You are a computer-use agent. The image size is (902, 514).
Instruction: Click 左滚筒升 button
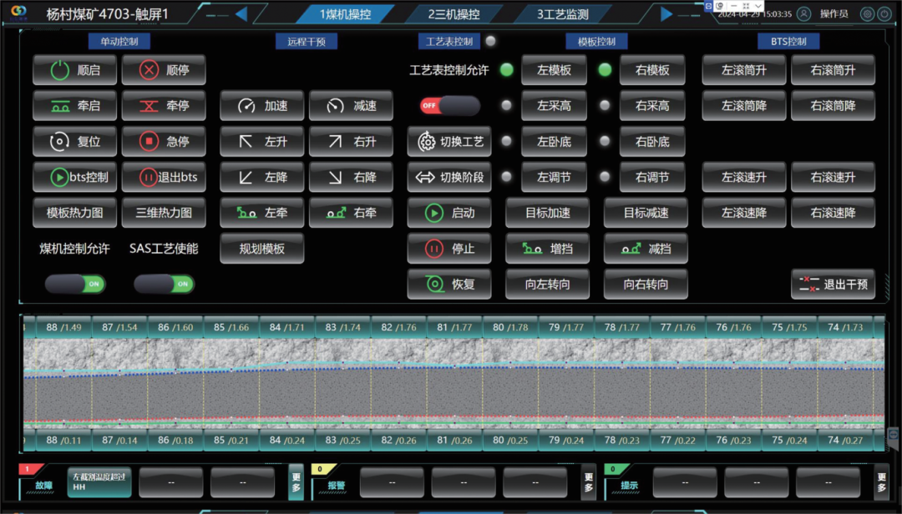coord(744,70)
